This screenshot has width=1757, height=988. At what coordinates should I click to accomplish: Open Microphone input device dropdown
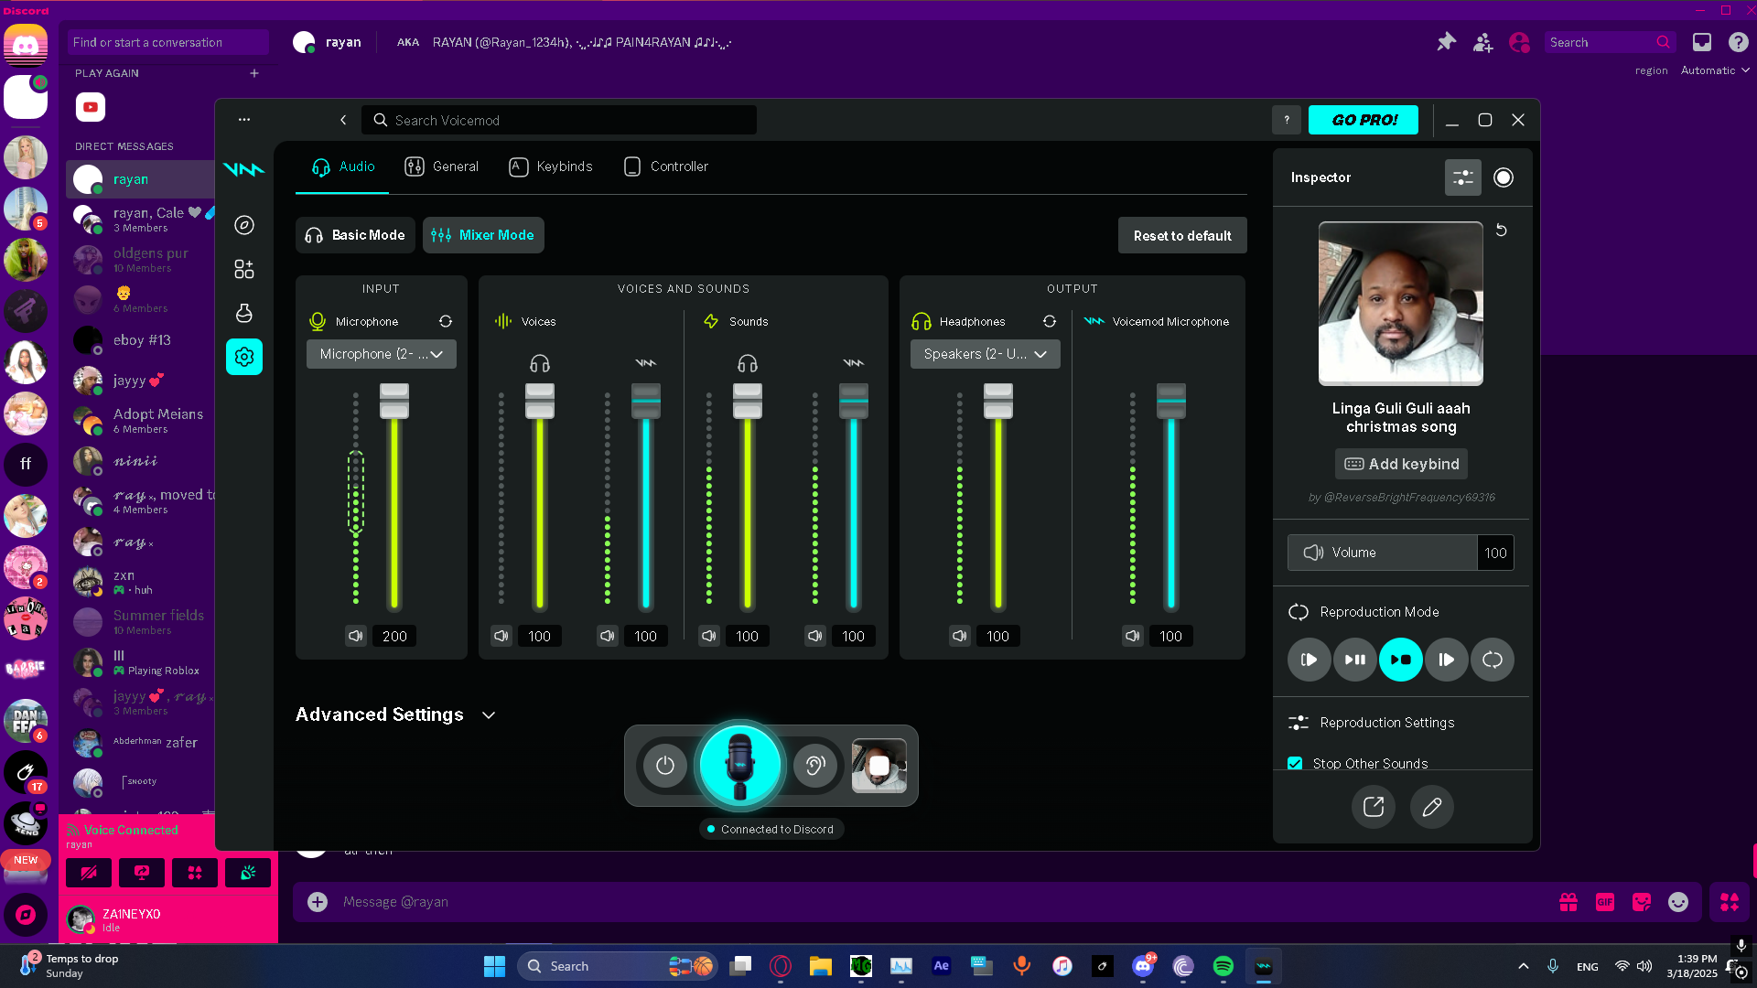381,354
